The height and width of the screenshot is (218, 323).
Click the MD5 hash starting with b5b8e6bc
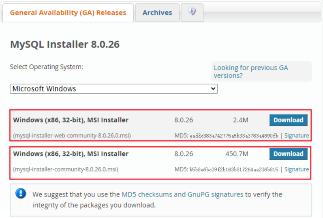234,170
